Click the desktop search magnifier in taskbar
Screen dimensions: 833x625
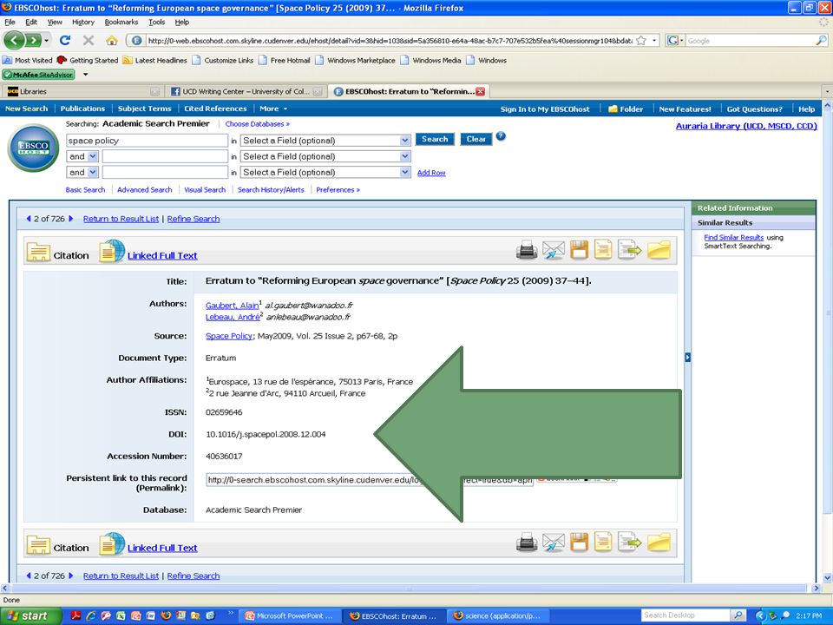click(738, 615)
